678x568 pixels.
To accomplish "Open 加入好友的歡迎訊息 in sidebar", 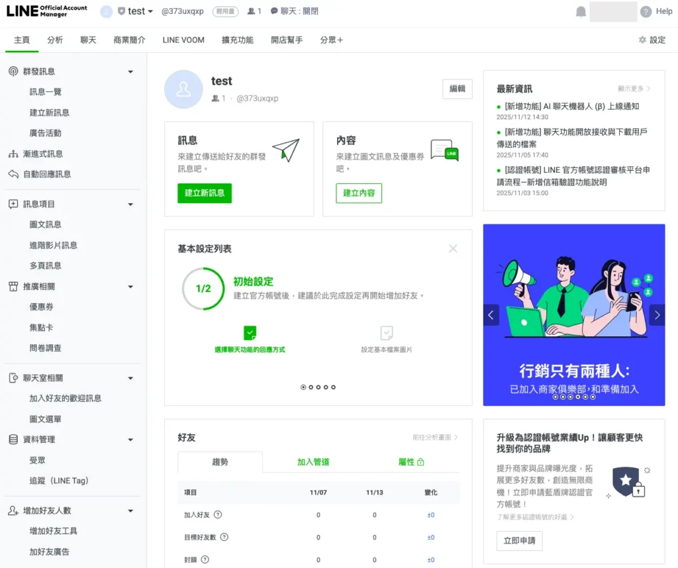I will (x=66, y=398).
